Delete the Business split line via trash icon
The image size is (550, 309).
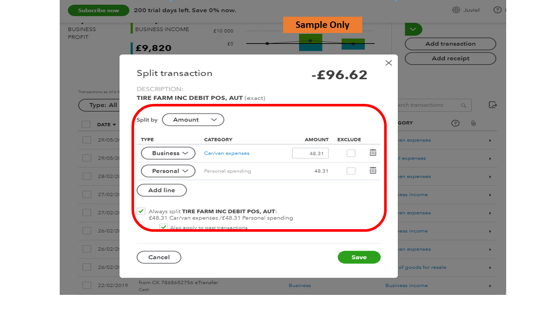pyautogui.click(x=373, y=153)
